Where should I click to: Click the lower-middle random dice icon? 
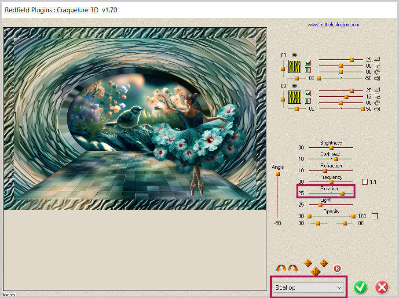point(315,271)
